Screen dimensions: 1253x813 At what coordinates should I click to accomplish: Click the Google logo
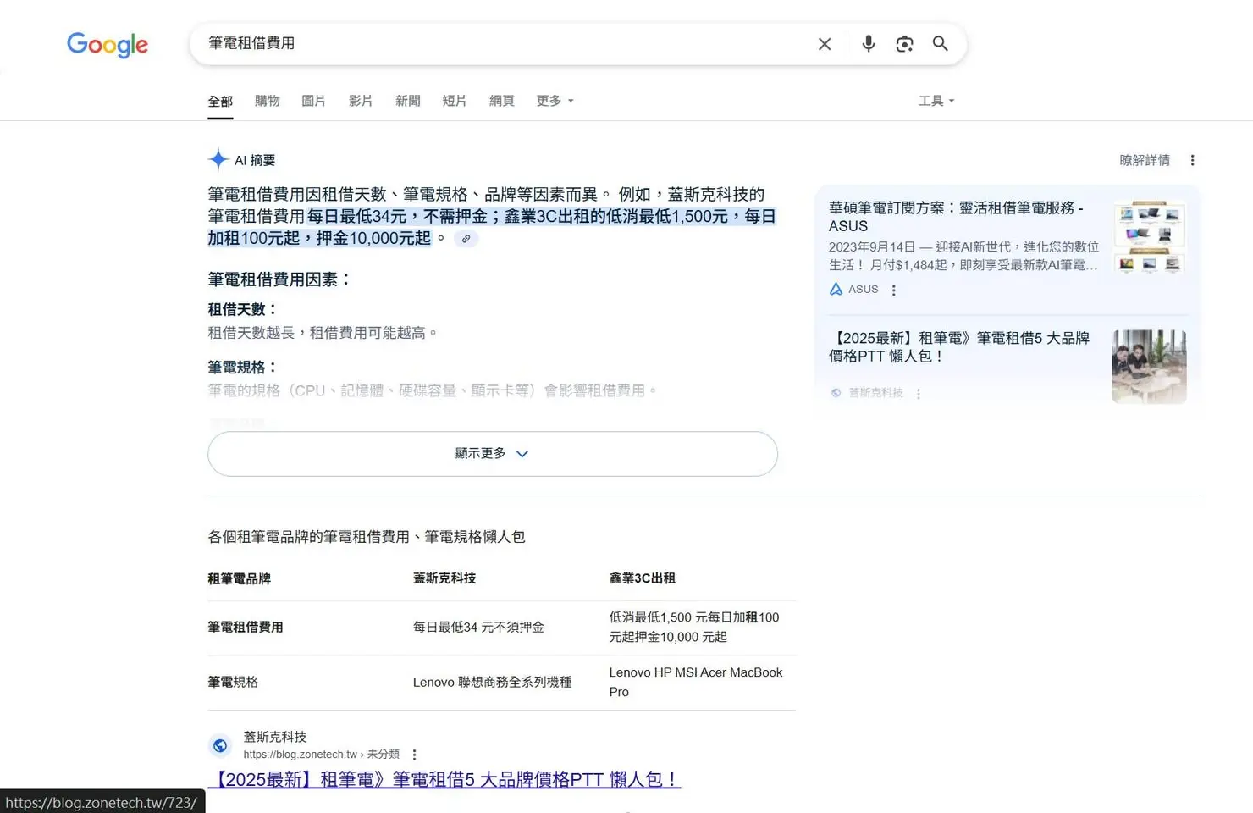tap(108, 44)
